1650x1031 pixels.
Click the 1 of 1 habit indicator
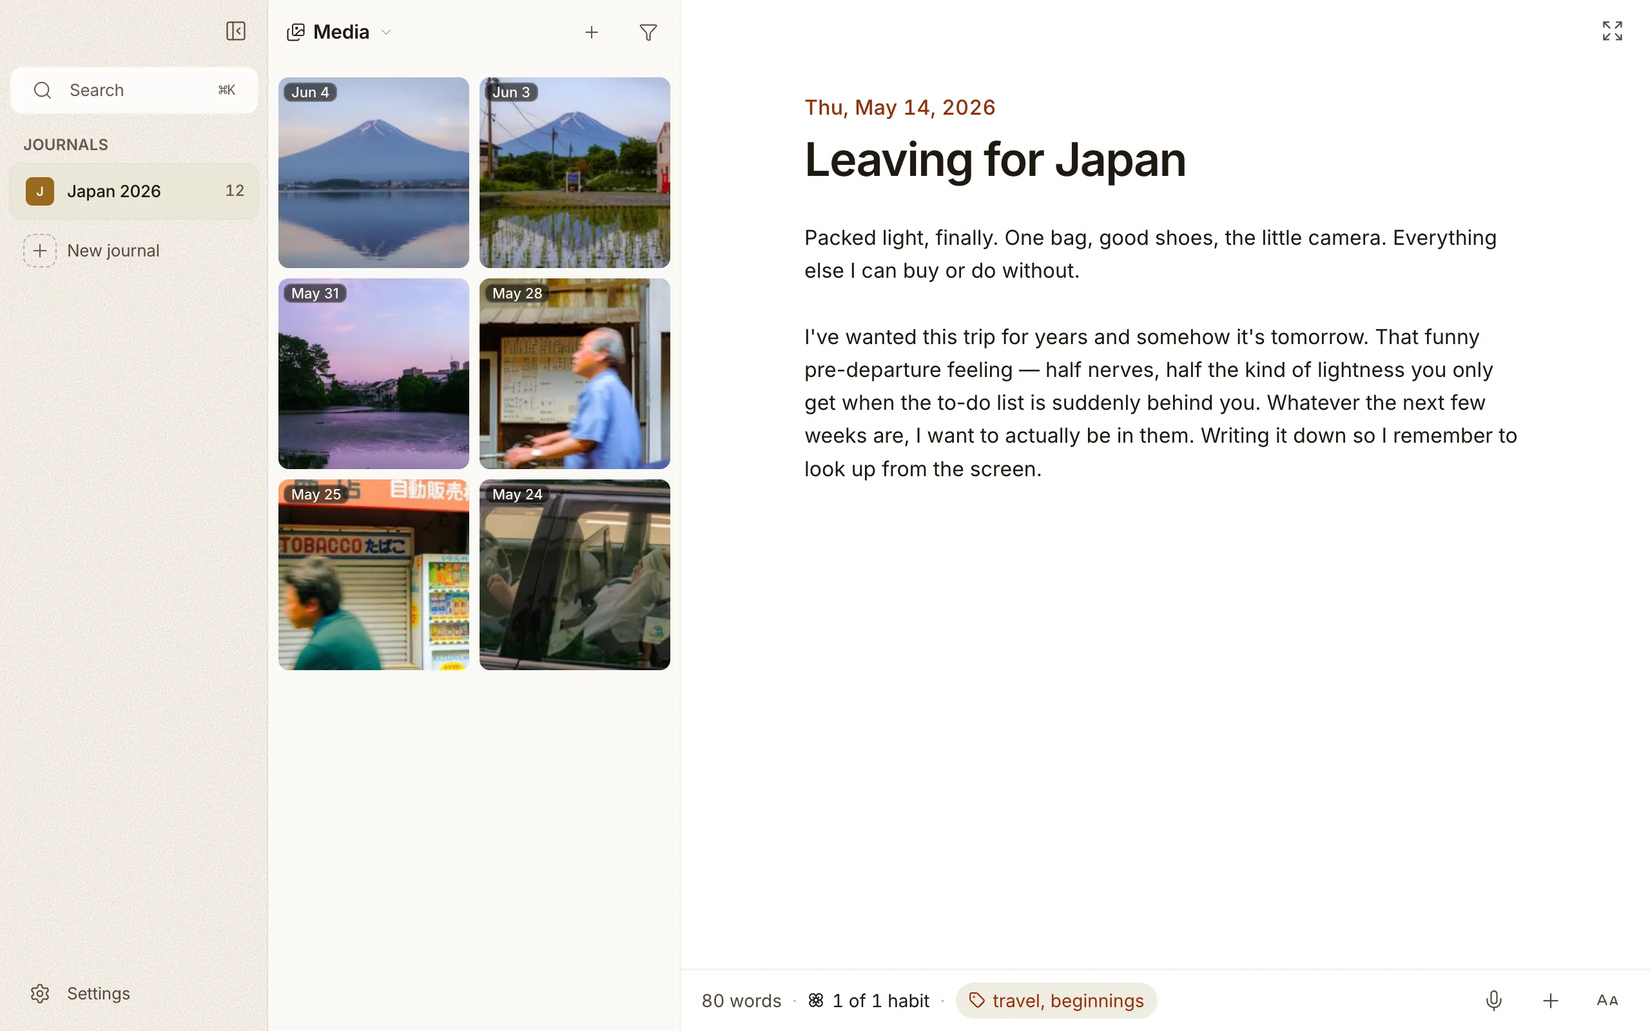869,1000
